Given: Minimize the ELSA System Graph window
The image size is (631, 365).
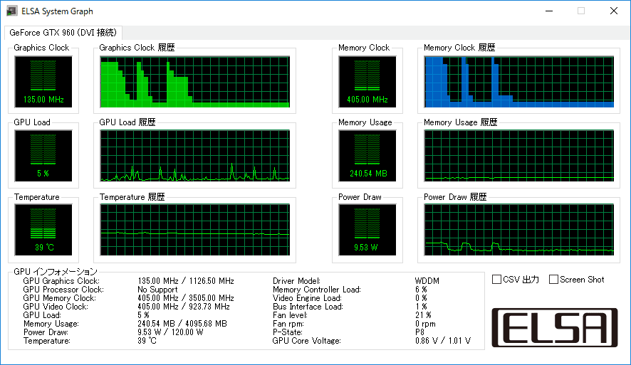Looking at the screenshot, I should click(549, 11).
